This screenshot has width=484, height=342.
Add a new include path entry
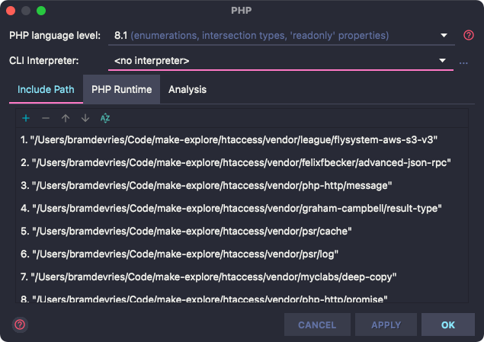(x=26, y=118)
